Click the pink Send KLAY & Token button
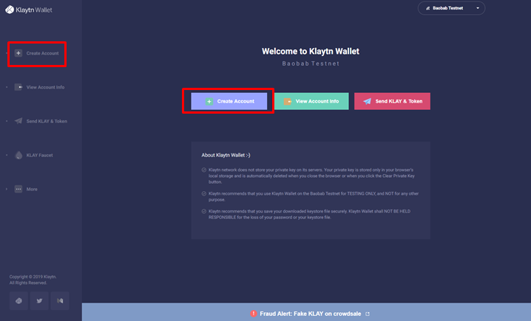The height and width of the screenshot is (321, 531). (392, 101)
